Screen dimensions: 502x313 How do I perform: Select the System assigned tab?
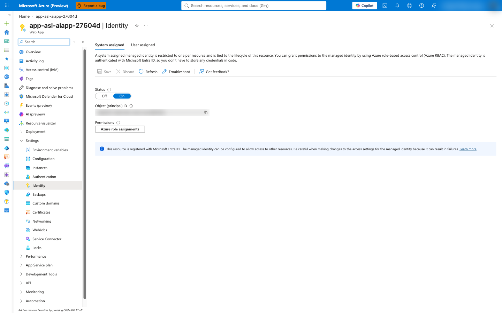(109, 45)
